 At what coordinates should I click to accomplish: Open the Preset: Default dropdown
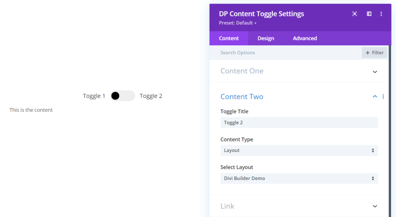coord(238,23)
